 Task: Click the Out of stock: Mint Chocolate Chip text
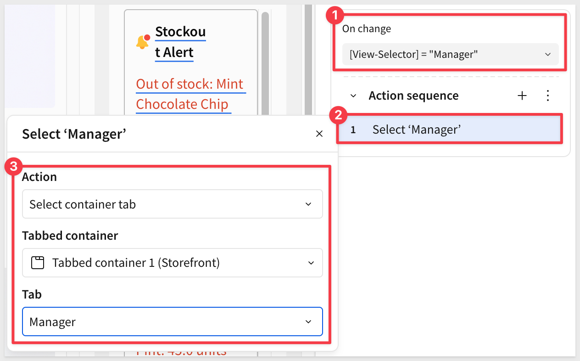pos(190,95)
